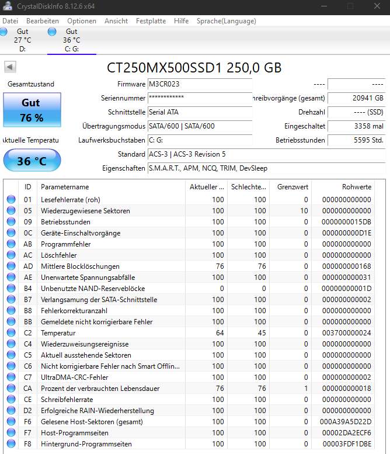
Task: Click the 36 °C temperature button
Action: coord(32,161)
